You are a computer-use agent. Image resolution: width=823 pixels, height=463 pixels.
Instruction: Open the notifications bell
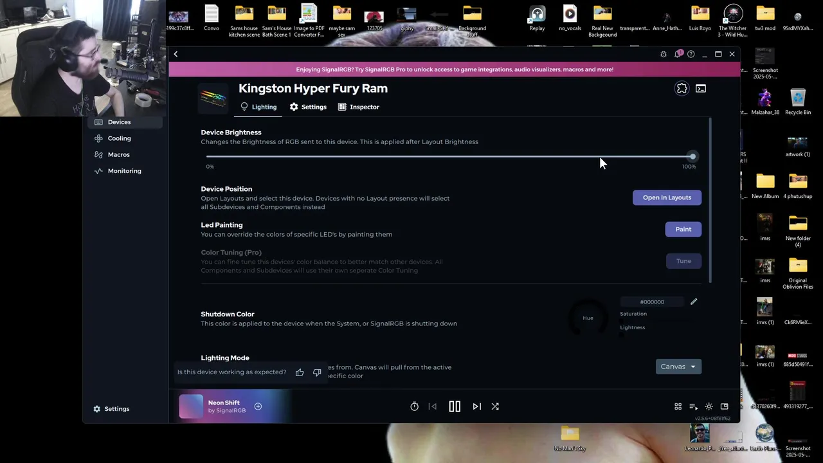point(678,54)
